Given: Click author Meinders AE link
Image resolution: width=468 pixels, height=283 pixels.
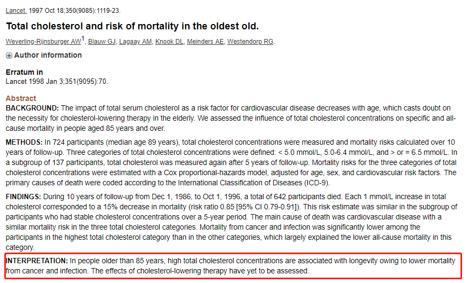Looking at the screenshot, I should click(205, 42).
